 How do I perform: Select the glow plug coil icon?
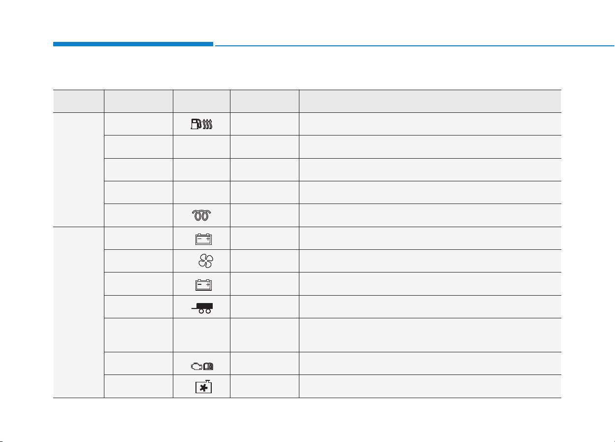(x=201, y=216)
